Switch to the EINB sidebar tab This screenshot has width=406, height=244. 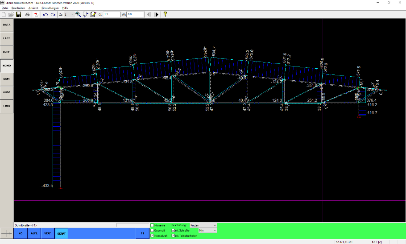tap(7, 106)
